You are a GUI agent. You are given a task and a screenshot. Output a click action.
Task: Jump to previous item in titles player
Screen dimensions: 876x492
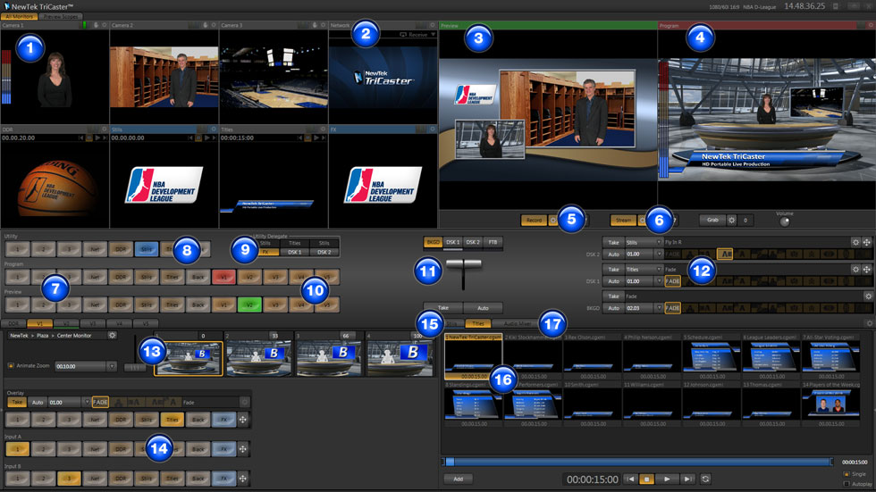631,479
